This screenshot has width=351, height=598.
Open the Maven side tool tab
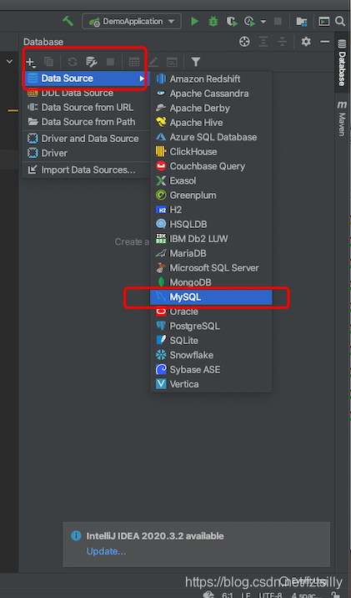(x=342, y=118)
